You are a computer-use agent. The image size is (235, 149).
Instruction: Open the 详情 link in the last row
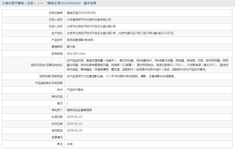click(69, 144)
